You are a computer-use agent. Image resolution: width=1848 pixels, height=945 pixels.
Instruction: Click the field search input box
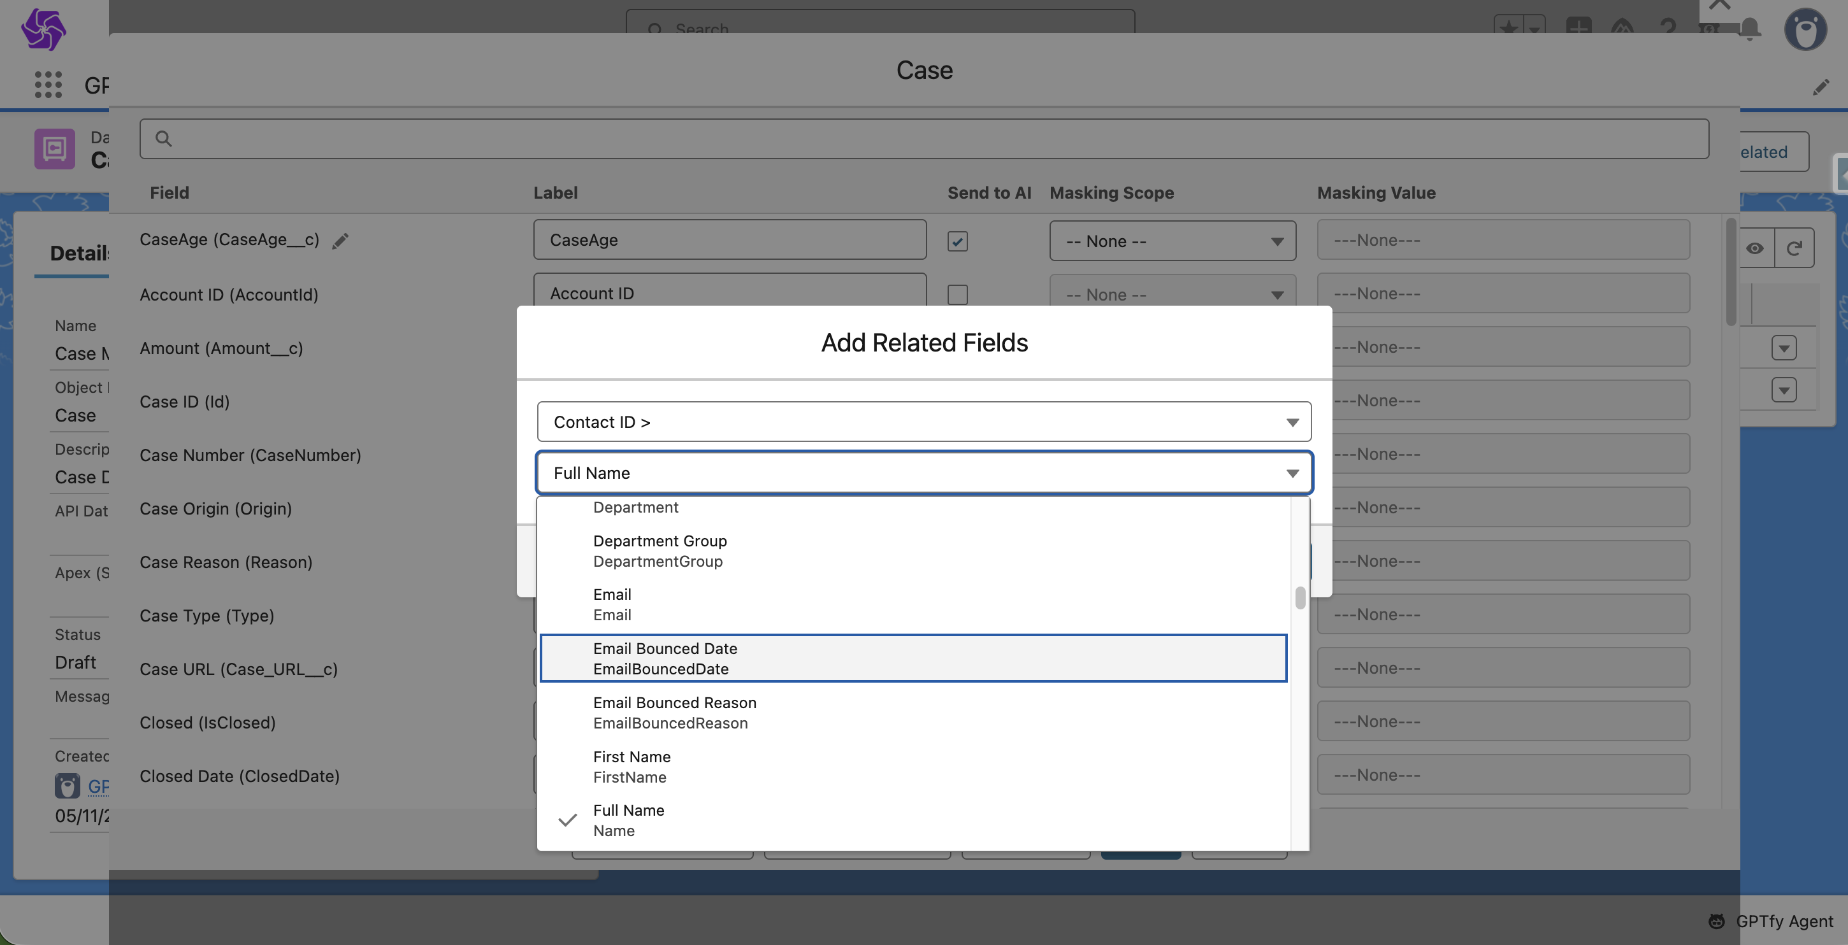click(x=923, y=138)
